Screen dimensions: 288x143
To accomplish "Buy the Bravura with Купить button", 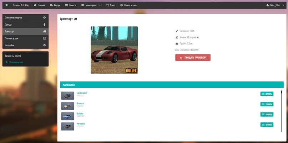I will point(267,104).
